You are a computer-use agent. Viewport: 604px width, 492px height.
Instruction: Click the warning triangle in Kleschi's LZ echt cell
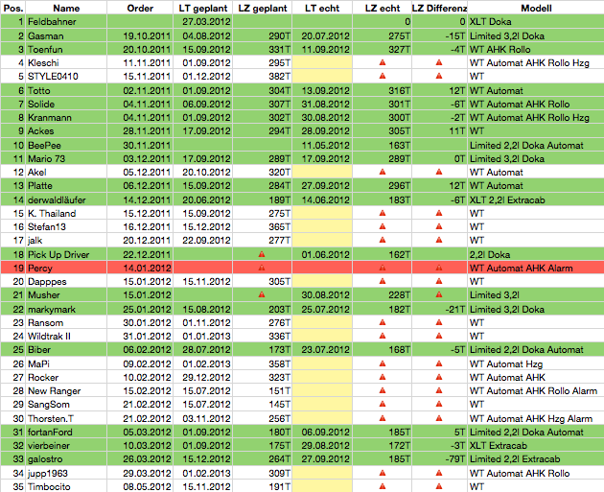(383, 62)
